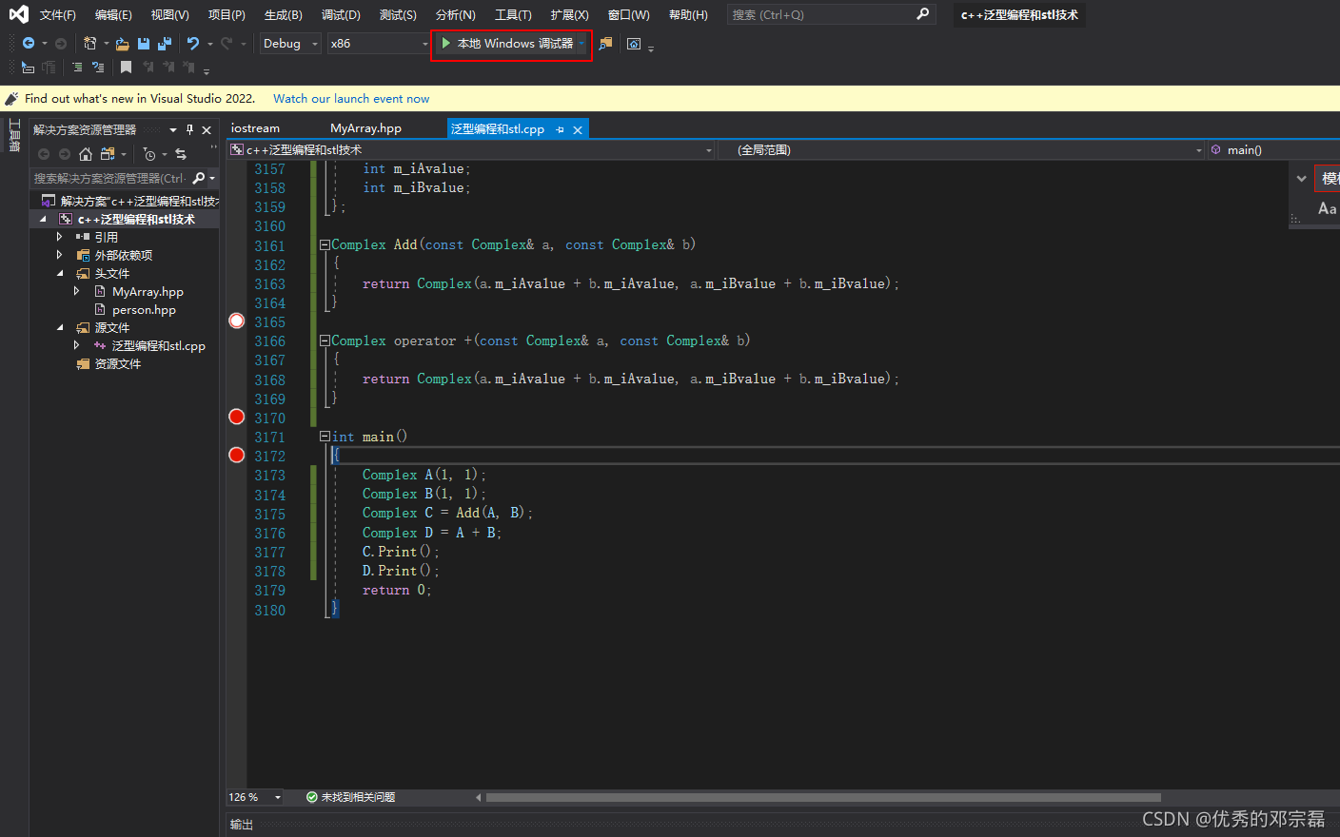The height and width of the screenshot is (837, 1340).
Task: Click the switch views icon in Solution Explorer
Action: (107, 154)
